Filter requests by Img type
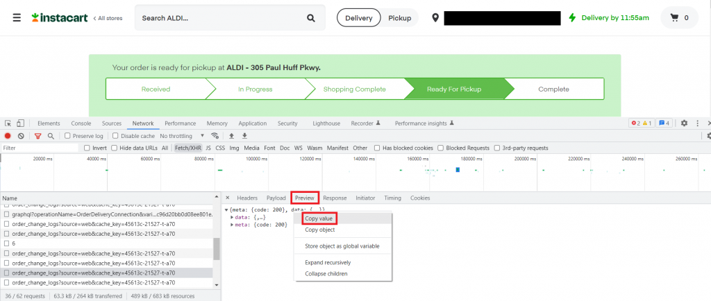Image resolution: width=711 pixels, height=301 pixels. click(x=235, y=148)
